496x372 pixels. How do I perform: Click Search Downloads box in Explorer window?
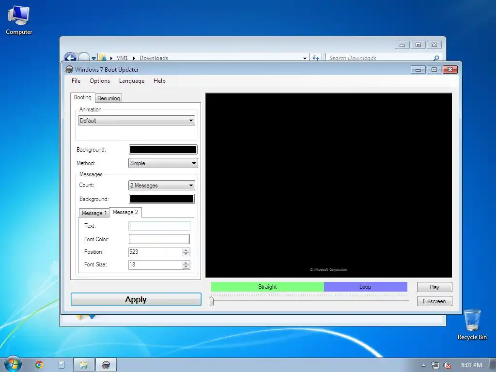tap(380, 58)
